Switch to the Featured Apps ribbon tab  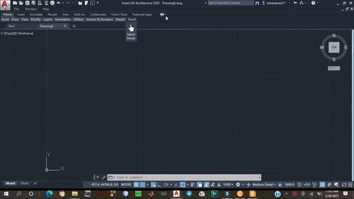point(142,14)
